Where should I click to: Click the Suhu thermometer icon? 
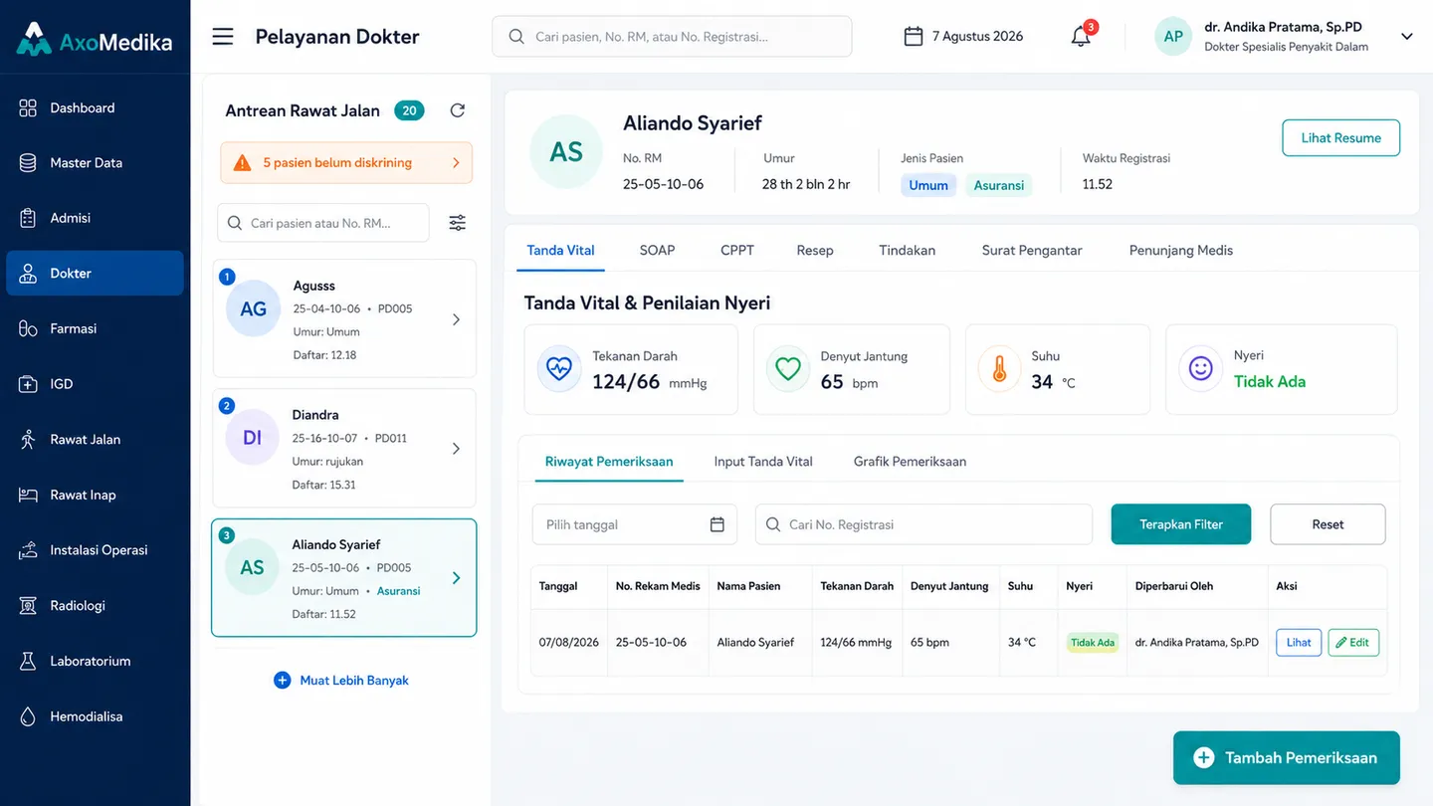pyautogui.click(x=999, y=369)
